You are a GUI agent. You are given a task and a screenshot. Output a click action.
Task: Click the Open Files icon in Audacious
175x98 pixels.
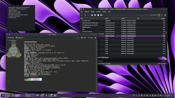pyautogui.click(x=85, y=15)
